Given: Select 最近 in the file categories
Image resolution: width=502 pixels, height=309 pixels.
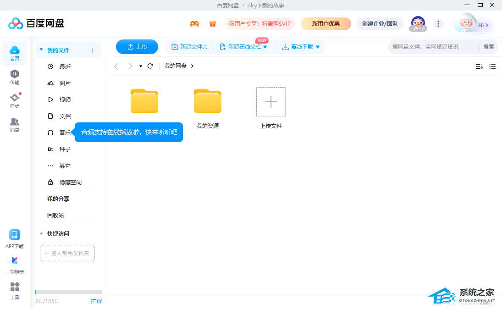Looking at the screenshot, I should tap(65, 66).
